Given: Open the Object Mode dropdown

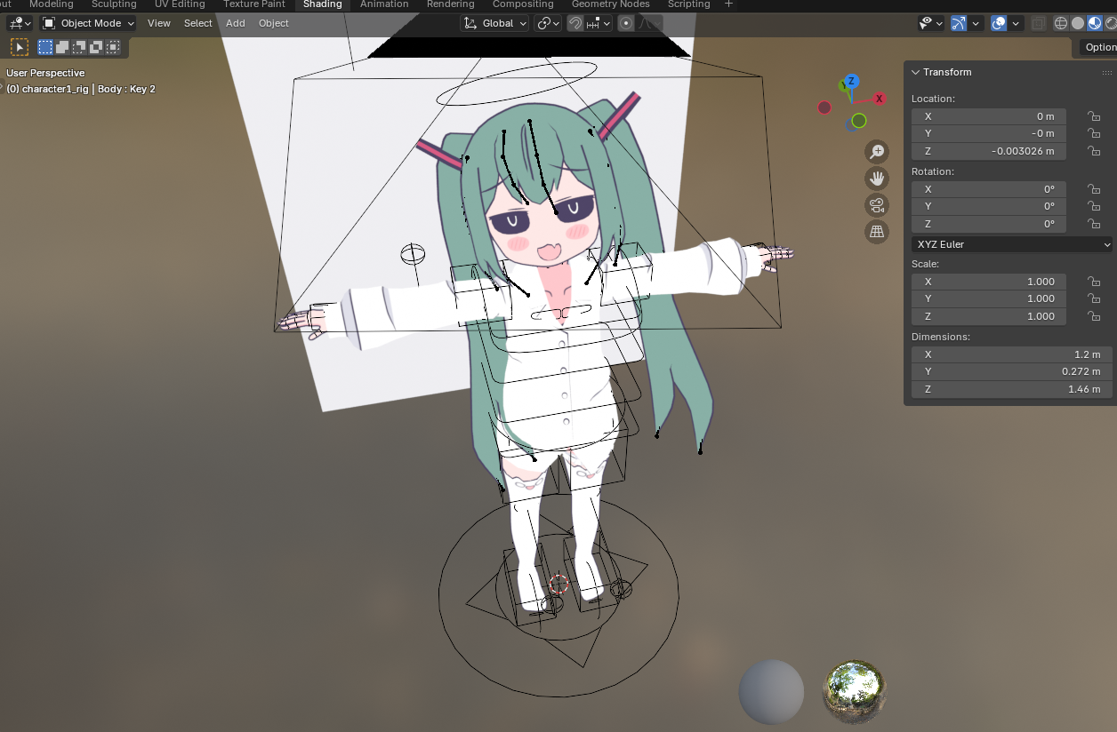Looking at the screenshot, I should pyautogui.click(x=88, y=23).
